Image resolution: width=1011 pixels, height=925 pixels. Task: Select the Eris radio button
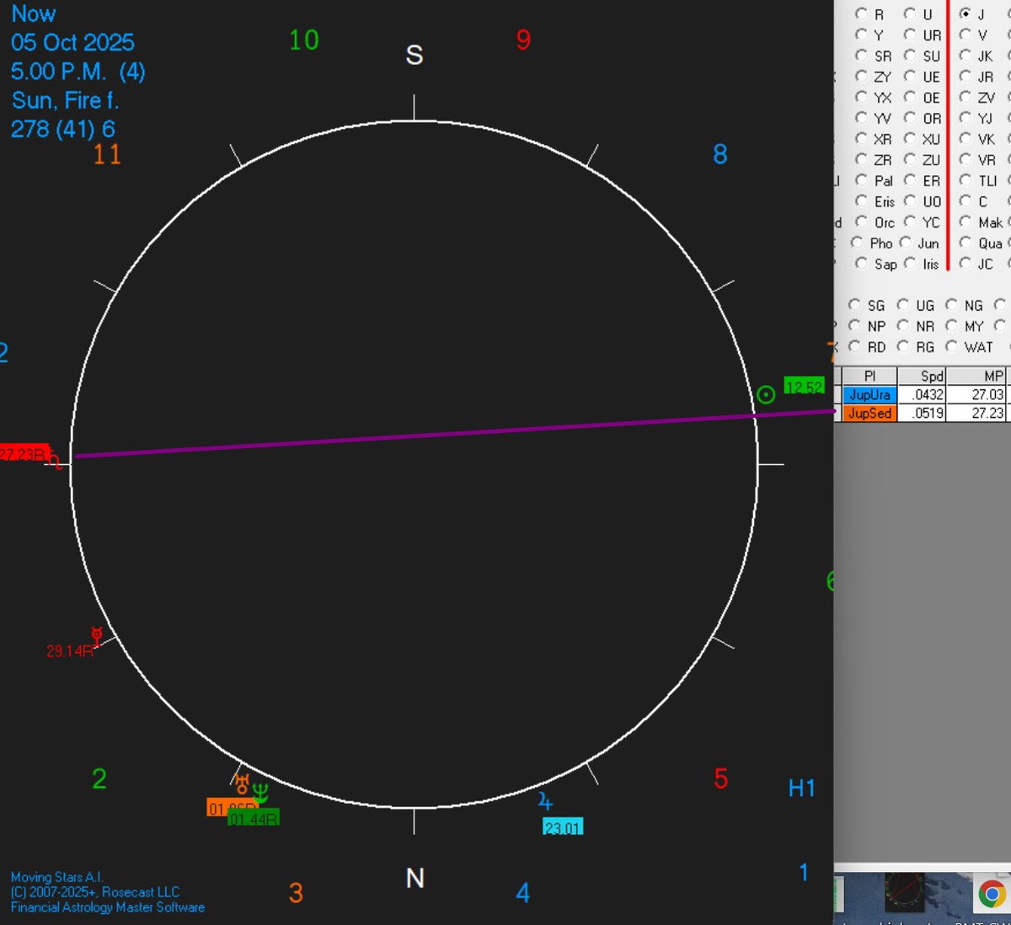click(861, 201)
